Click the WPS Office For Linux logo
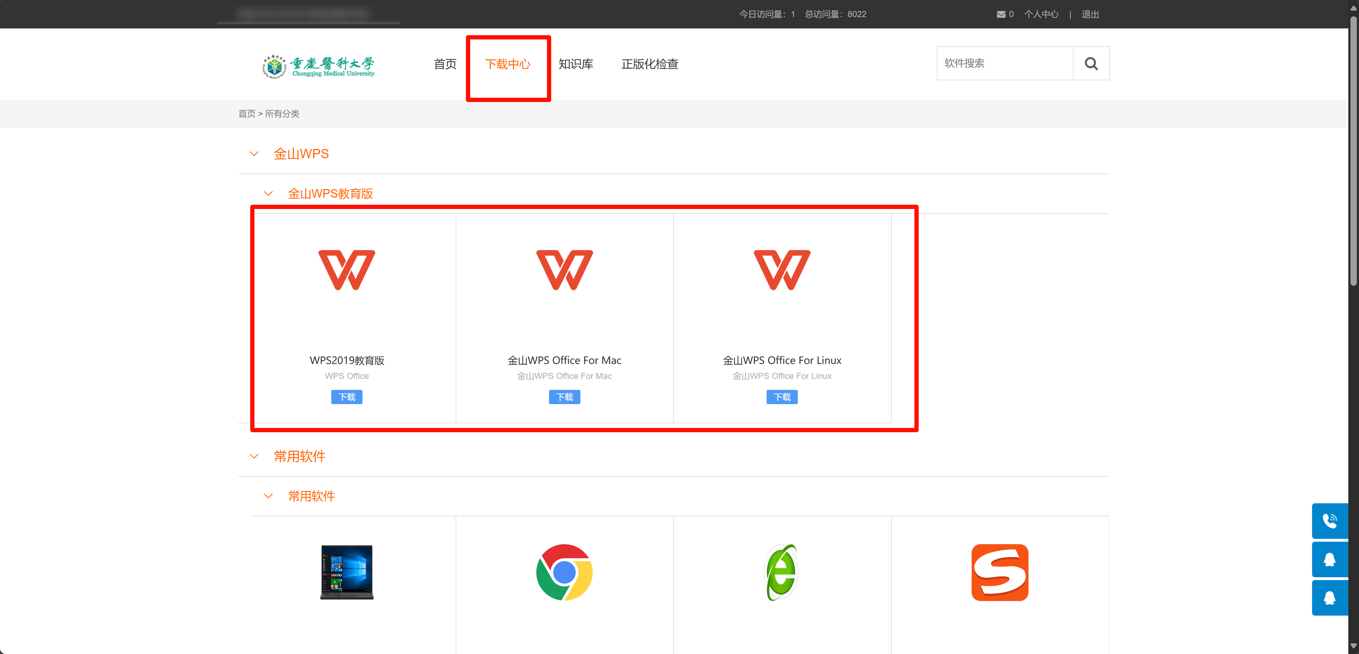Image resolution: width=1359 pixels, height=654 pixels. (781, 270)
